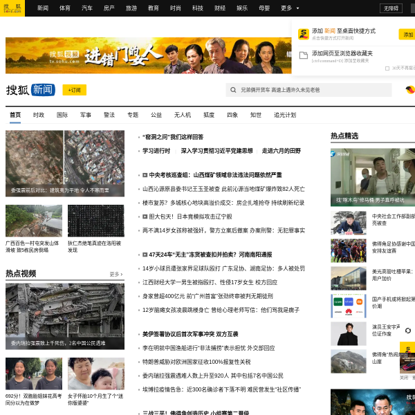The image size is (415, 415).
Task: Open 更多 link beside 热点视频
Action: 116,274
